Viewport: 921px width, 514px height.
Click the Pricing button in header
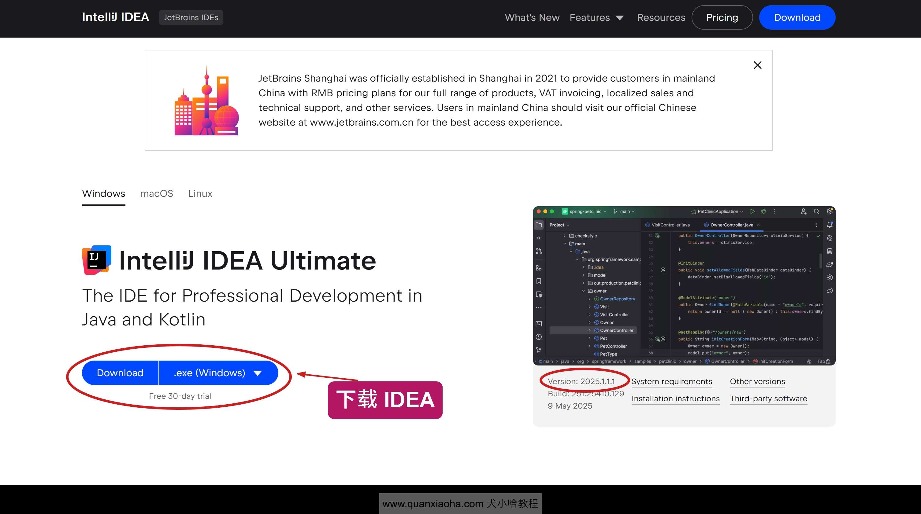coord(722,17)
